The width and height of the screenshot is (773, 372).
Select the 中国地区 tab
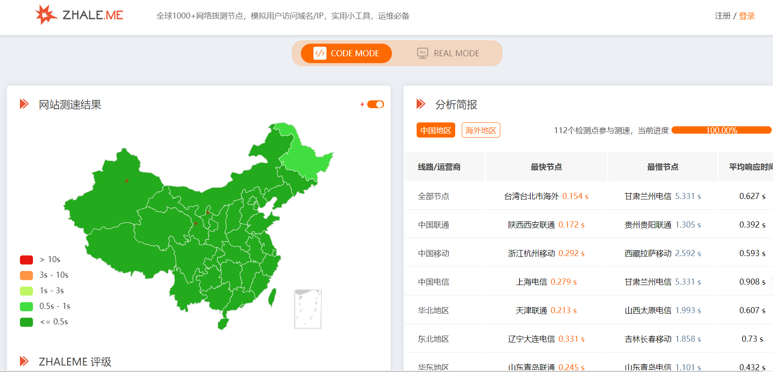(x=436, y=130)
